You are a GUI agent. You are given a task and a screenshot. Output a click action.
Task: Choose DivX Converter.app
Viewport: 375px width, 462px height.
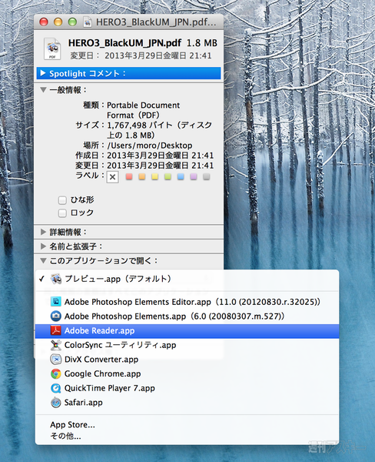[x=187, y=360]
